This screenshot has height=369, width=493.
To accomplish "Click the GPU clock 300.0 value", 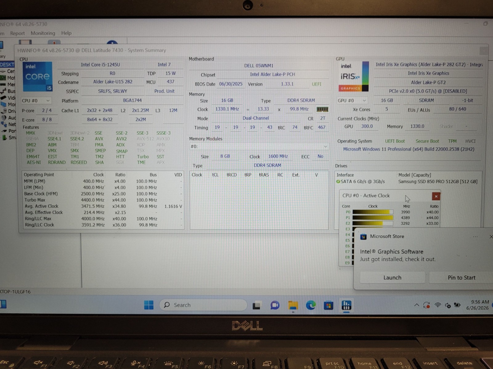I will pos(367,126).
